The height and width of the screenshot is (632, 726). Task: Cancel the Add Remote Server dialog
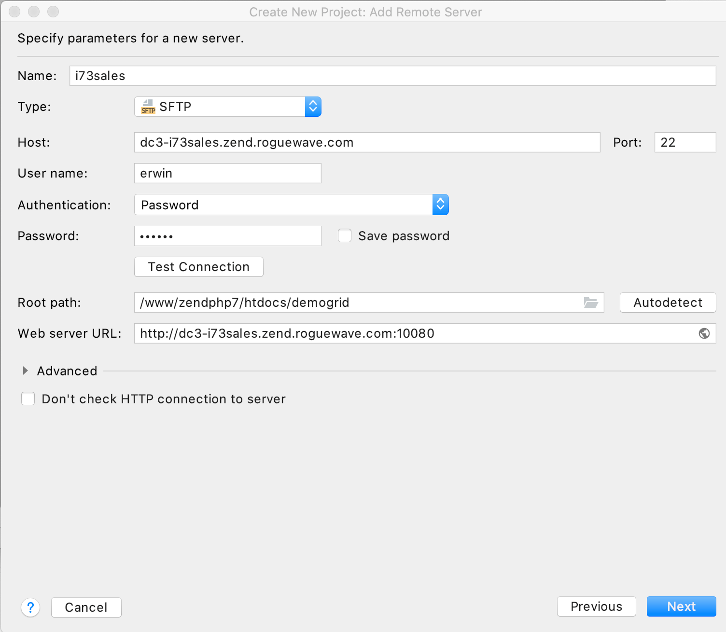tap(86, 607)
